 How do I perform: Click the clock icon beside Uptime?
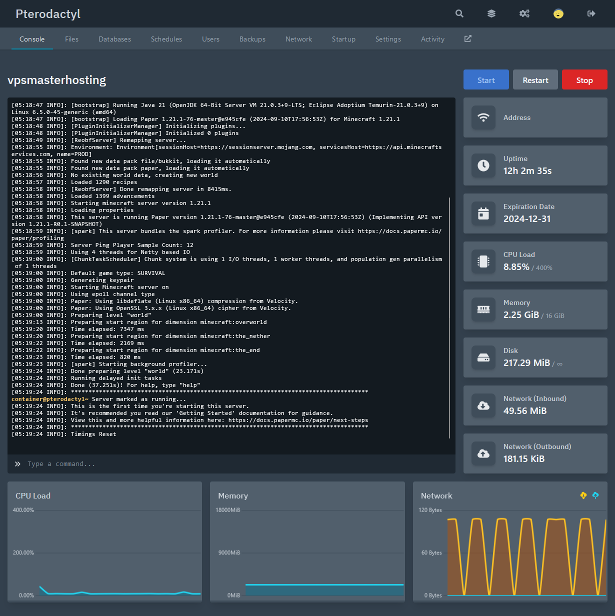pos(483,165)
